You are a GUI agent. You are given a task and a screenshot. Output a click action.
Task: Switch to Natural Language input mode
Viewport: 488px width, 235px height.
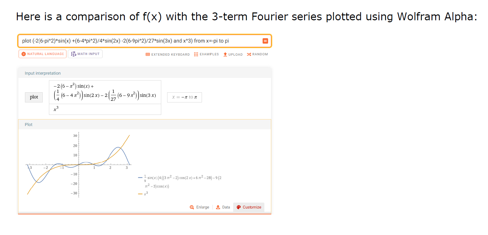point(43,54)
